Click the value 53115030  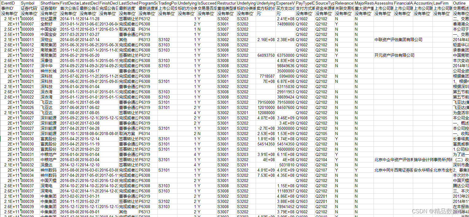click(x=285, y=87)
